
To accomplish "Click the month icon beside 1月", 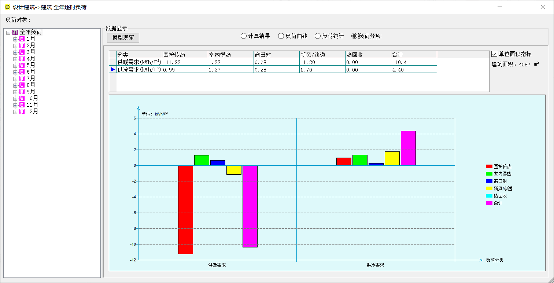I will tap(22, 39).
